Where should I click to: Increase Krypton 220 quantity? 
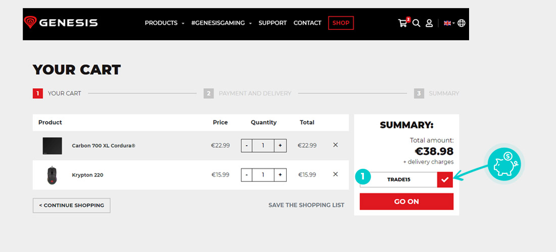[x=280, y=175]
